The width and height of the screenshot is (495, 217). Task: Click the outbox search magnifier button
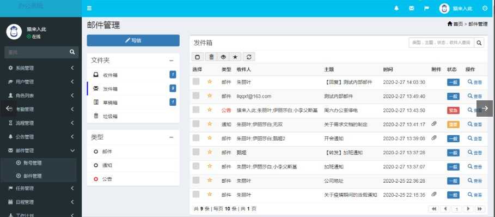[479, 43]
